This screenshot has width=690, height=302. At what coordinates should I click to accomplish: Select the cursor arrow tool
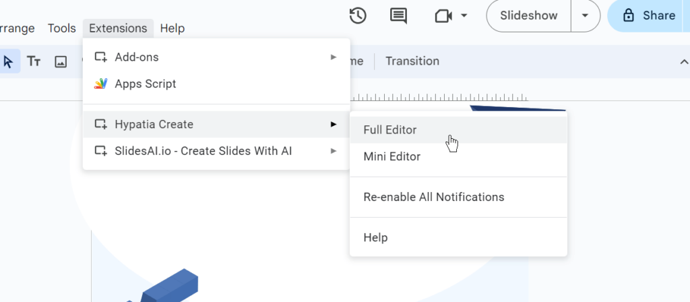[x=8, y=61]
